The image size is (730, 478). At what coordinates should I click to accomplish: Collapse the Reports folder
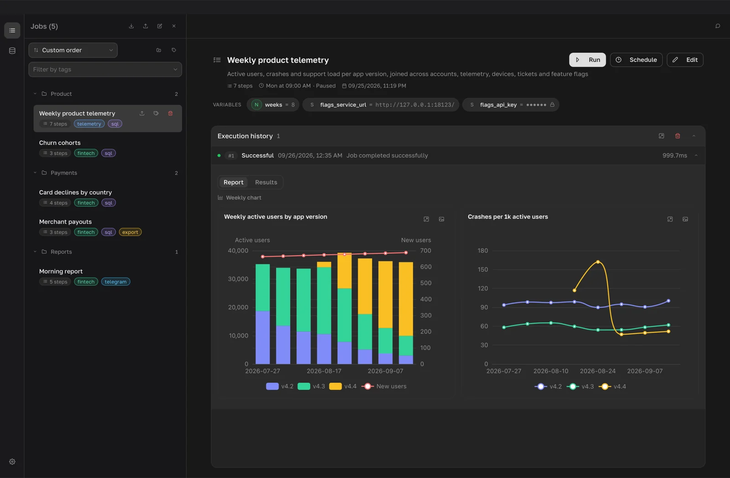click(x=35, y=252)
